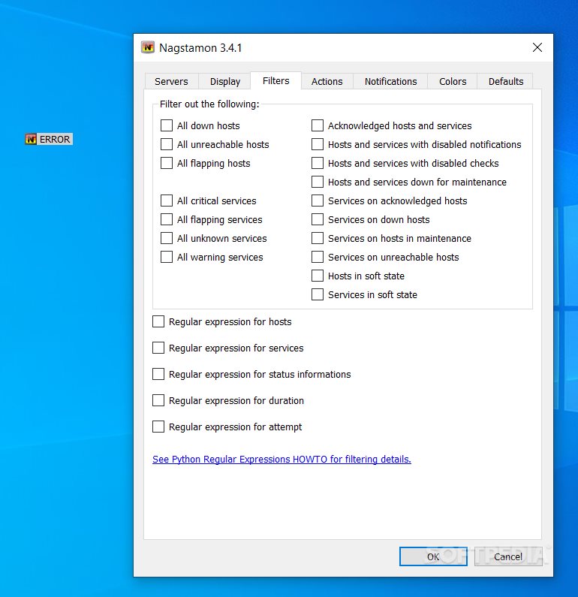The width and height of the screenshot is (578, 597).
Task: Enable Regular expression for hosts
Action: click(x=158, y=321)
